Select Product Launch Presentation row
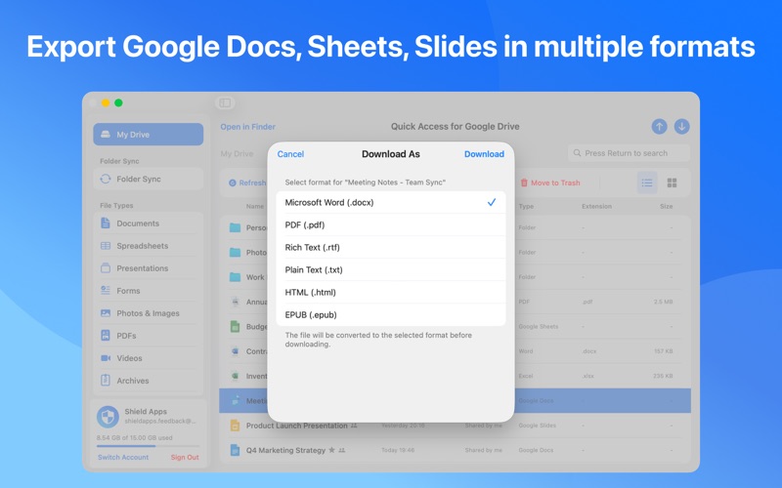The height and width of the screenshot is (488, 782). click(455, 426)
